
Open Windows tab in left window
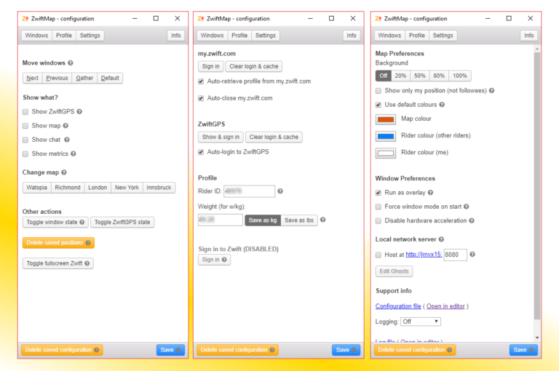click(x=36, y=36)
